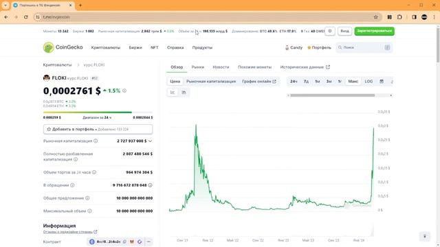This screenshot has width=440, height=247.
Task: Click info icon beside Рыночная капитализация
Action: [x=96, y=141]
